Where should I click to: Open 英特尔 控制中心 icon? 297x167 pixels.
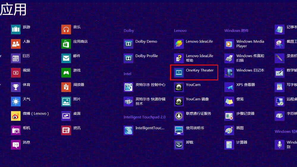pyautogui.click(x=128, y=87)
